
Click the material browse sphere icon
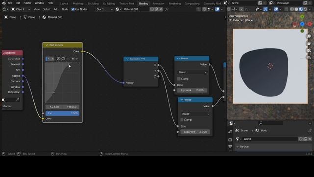pyautogui.click(x=118, y=9)
